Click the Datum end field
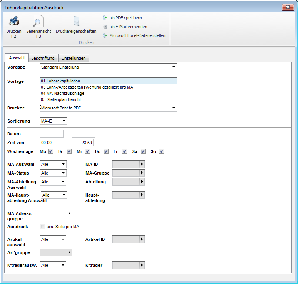The width and height of the screenshot is (298, 284). [x=84, y=134]
